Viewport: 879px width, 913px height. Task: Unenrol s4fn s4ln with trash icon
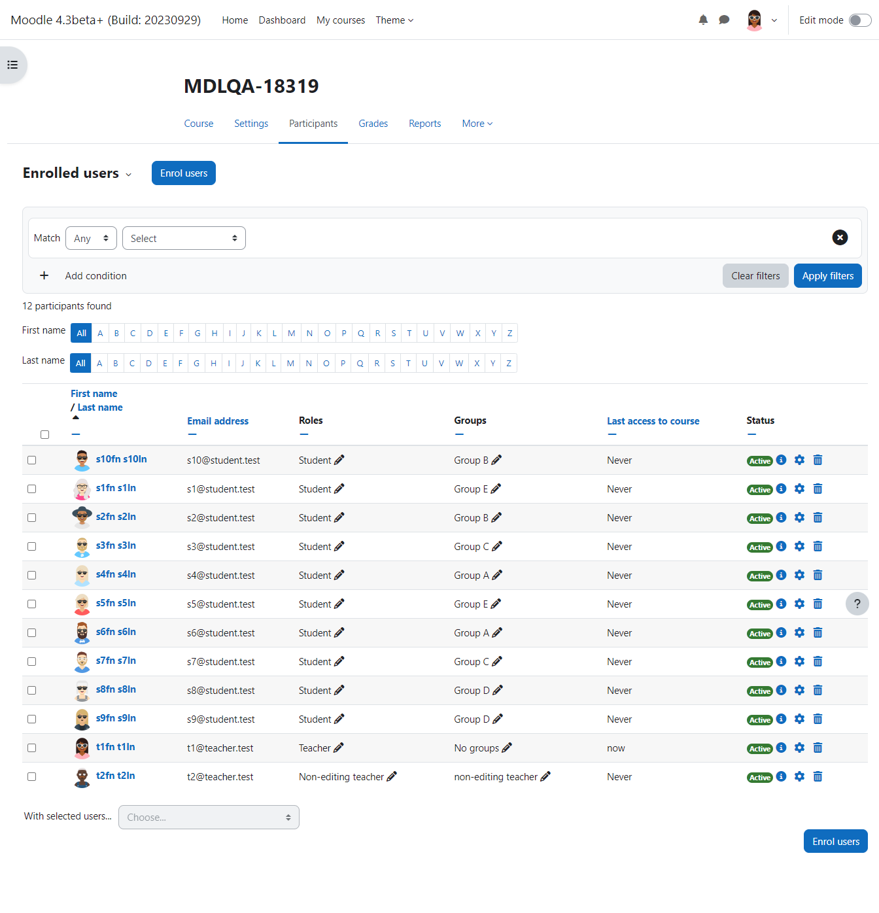pyautogui.click(x=818, y=575)
